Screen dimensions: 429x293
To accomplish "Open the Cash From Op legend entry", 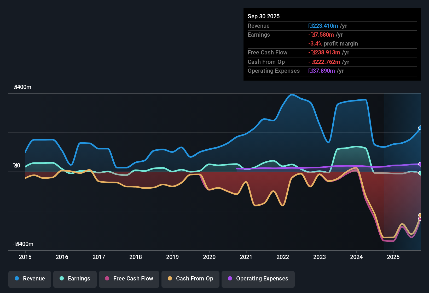I will [190, 279].
